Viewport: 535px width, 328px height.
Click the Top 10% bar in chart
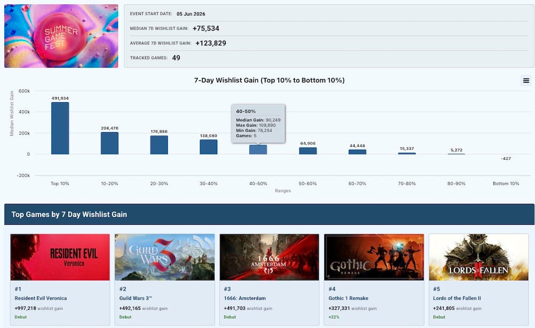[x=60, y=128]
